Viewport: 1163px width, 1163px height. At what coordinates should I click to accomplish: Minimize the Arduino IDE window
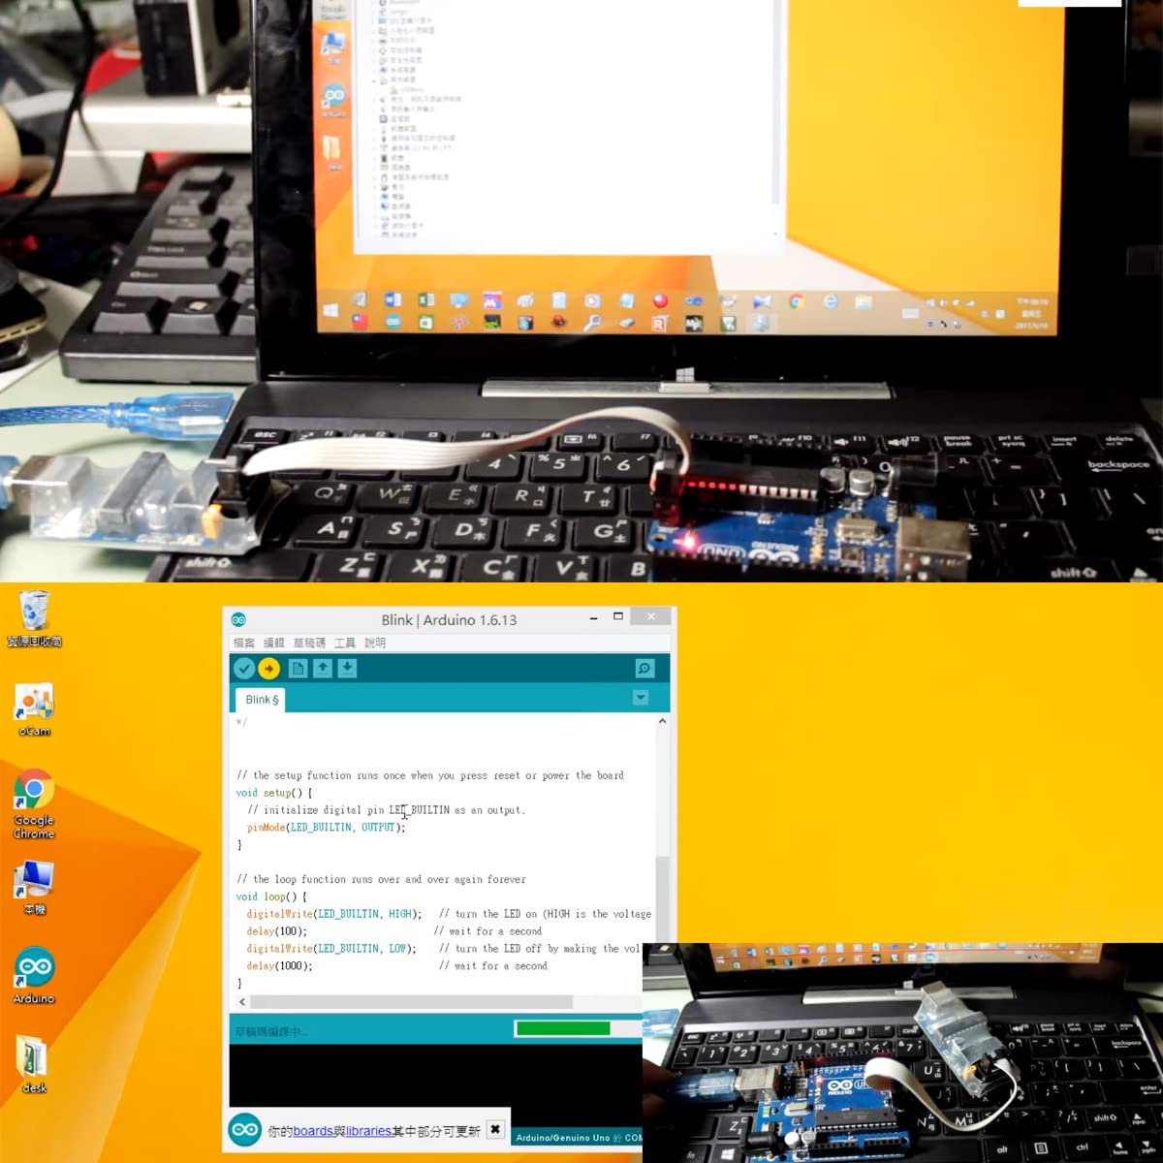tap(593, 617)
